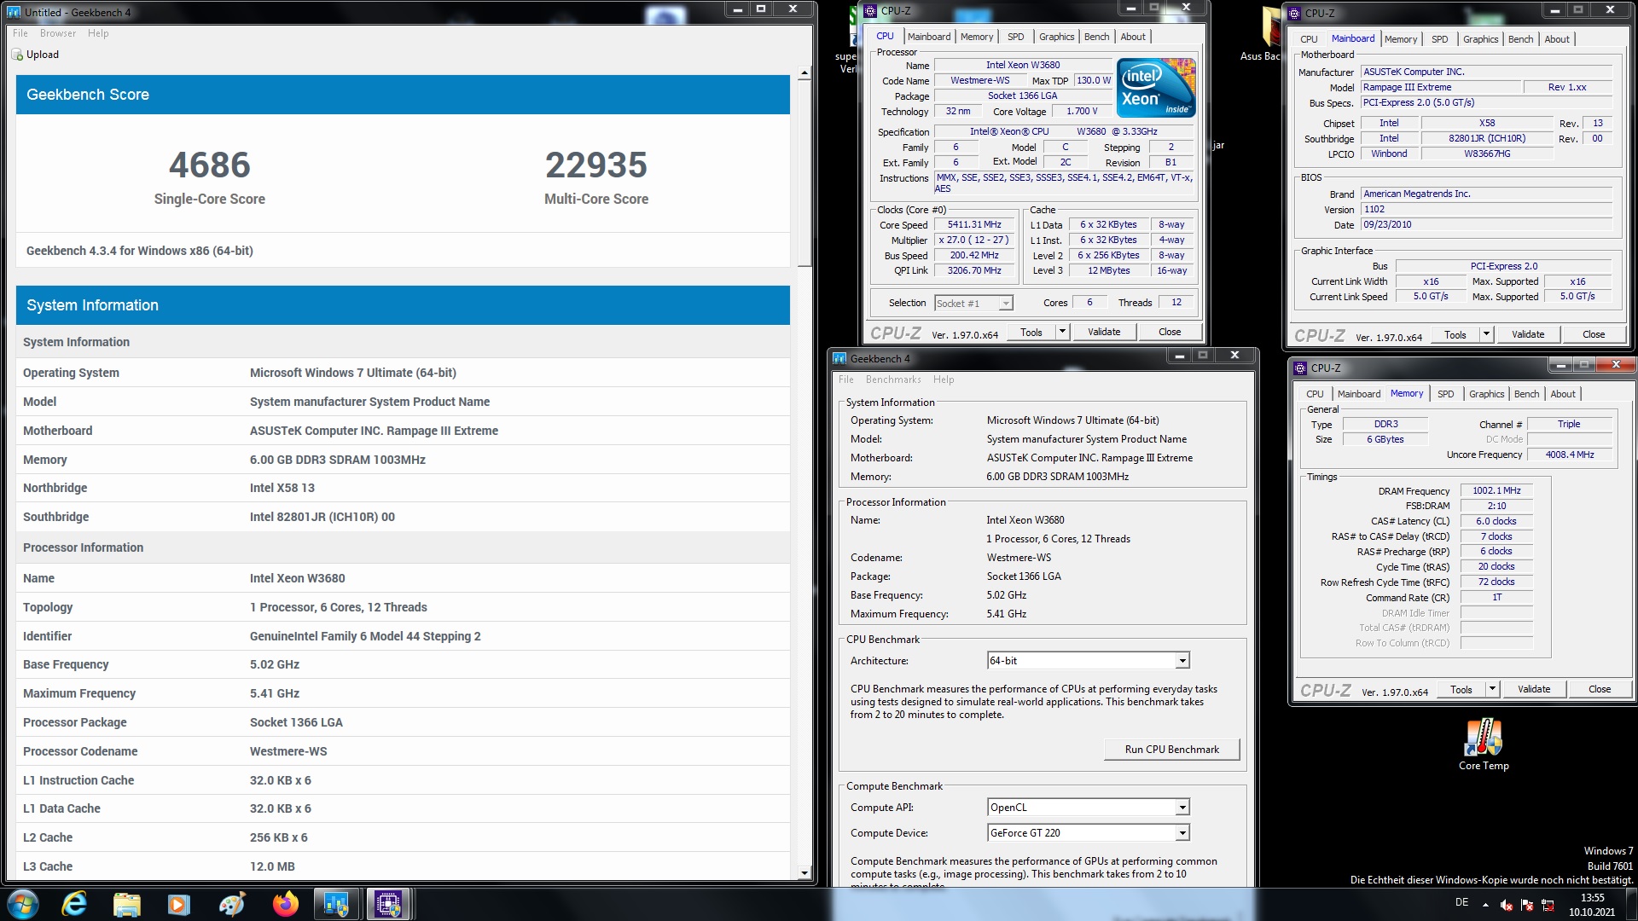Switch to Geekbench 4 taskbar button

click(x=336, y=904)
